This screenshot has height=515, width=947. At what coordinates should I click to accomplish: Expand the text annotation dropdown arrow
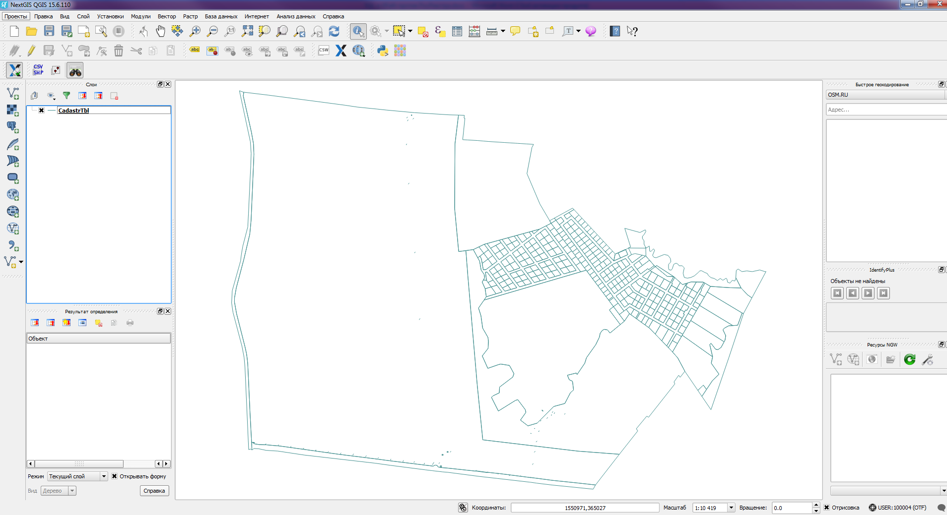(x=578, y=31)
